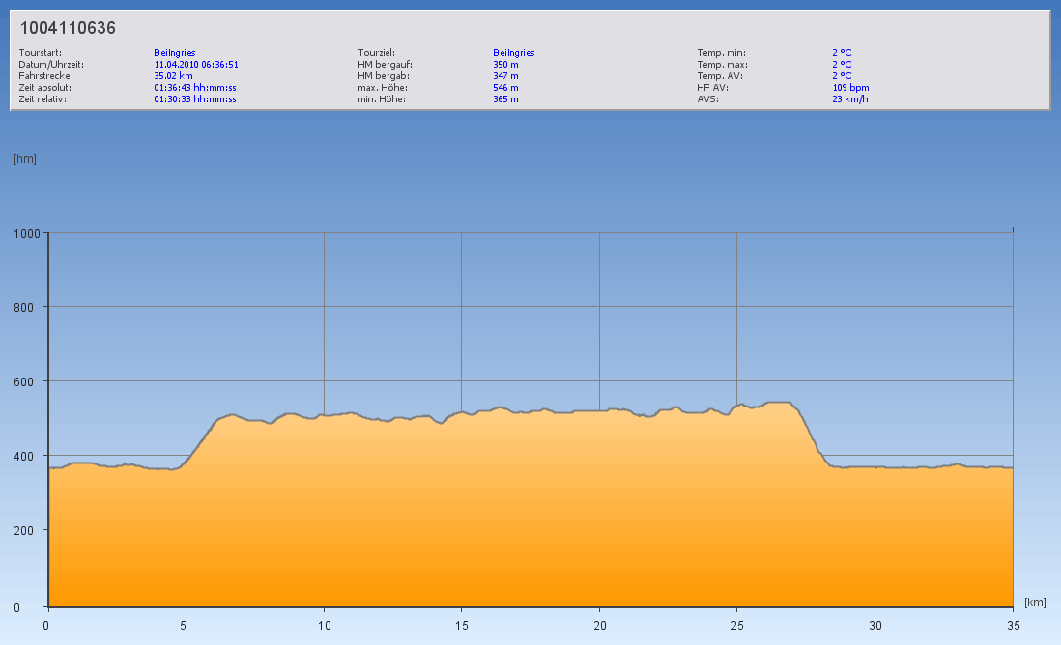Select the min. Höhe value 365 m
The height and width of the screenshot is (645, 1061).
click(x=505, y=98)
